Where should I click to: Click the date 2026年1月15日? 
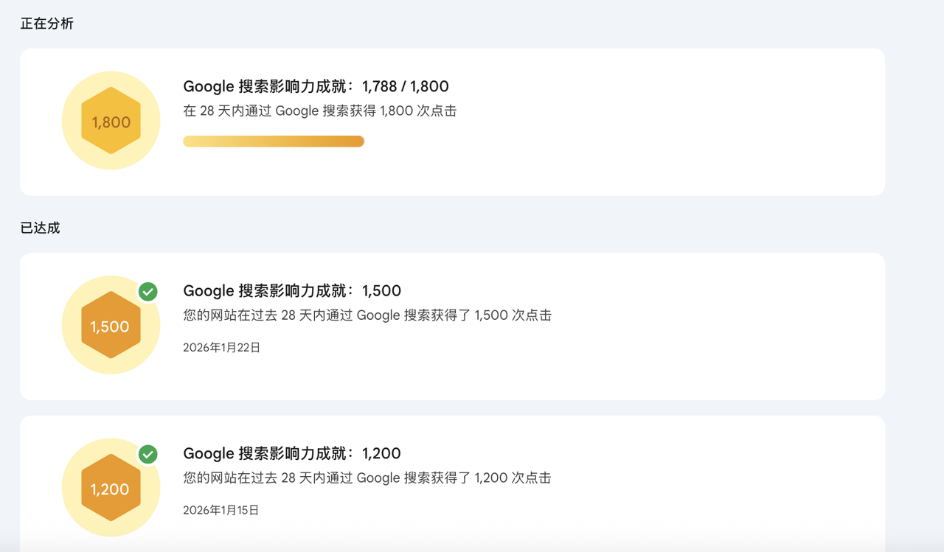(x=221, y=510)
